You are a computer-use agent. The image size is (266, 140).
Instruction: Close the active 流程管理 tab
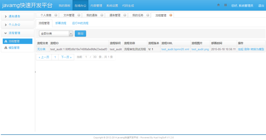tap(171, 15)
